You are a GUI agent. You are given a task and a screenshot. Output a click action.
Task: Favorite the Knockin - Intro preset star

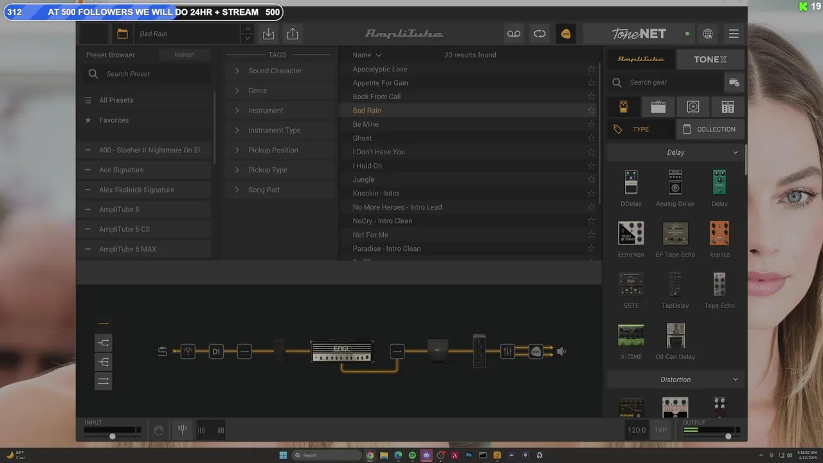tap(592, 194)
